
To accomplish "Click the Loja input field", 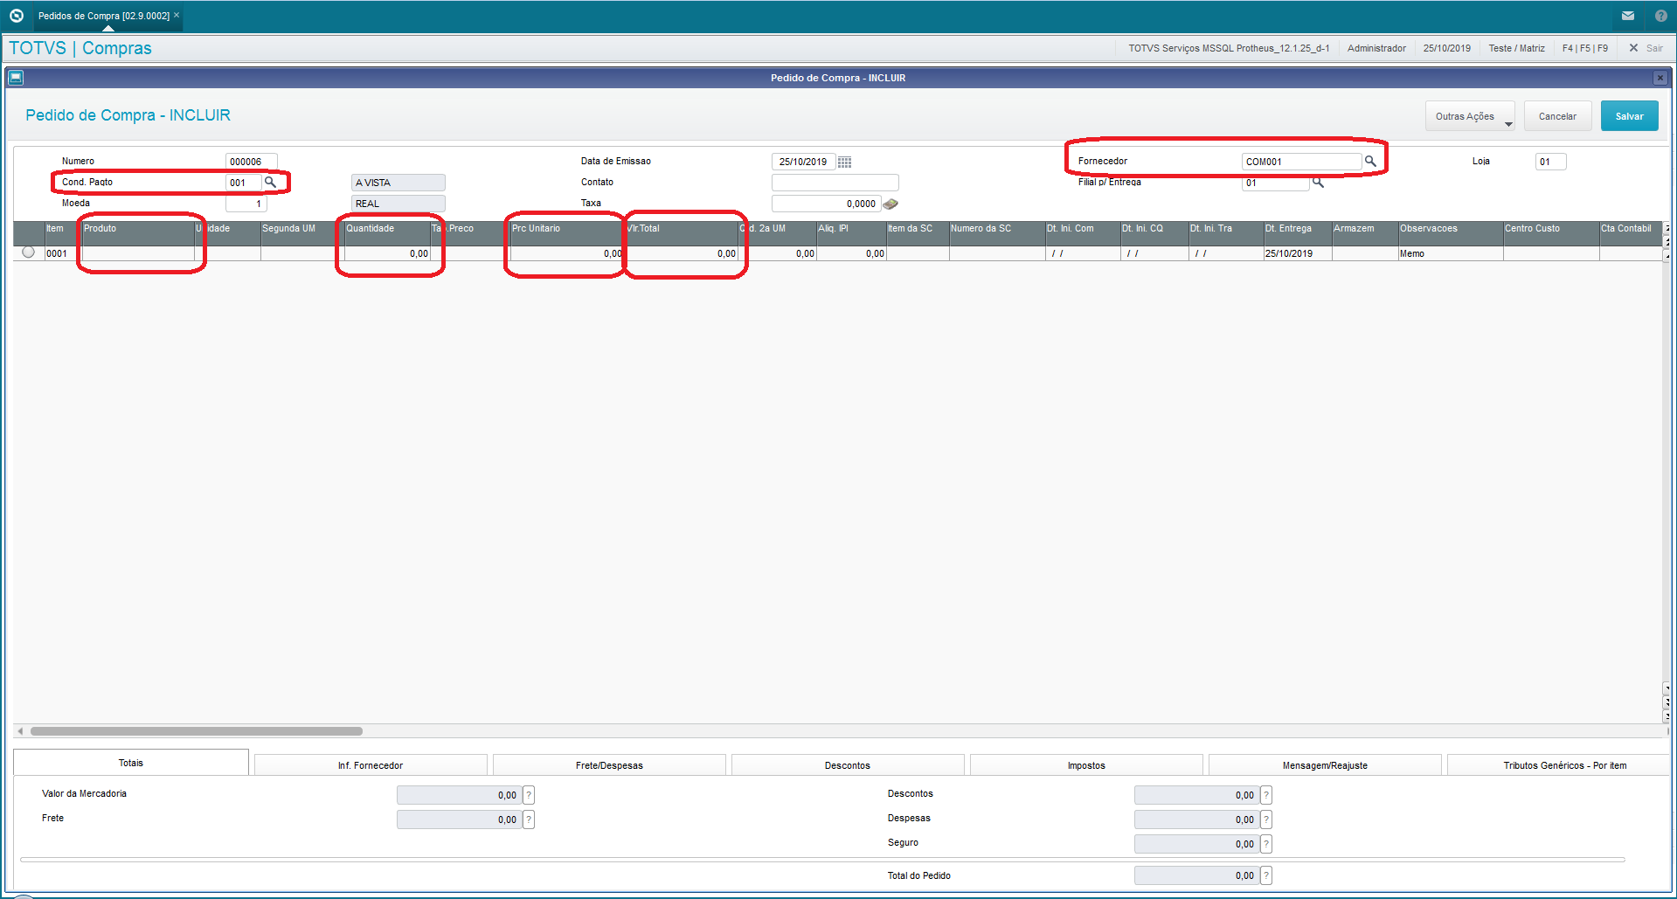I will tap(1551, 162).
